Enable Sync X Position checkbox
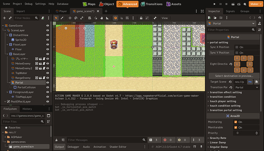The height and width of the screenshot is (151, 264). click(x=237, y=47)
